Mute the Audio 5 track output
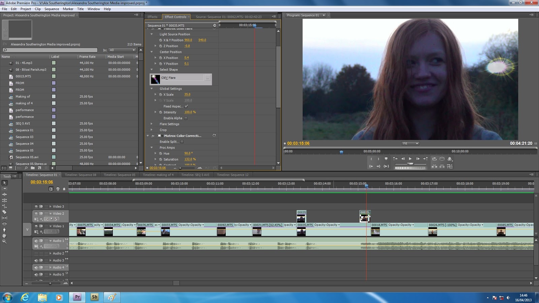The height and width of the screenshot is (303, 539). tap(36, 274)
